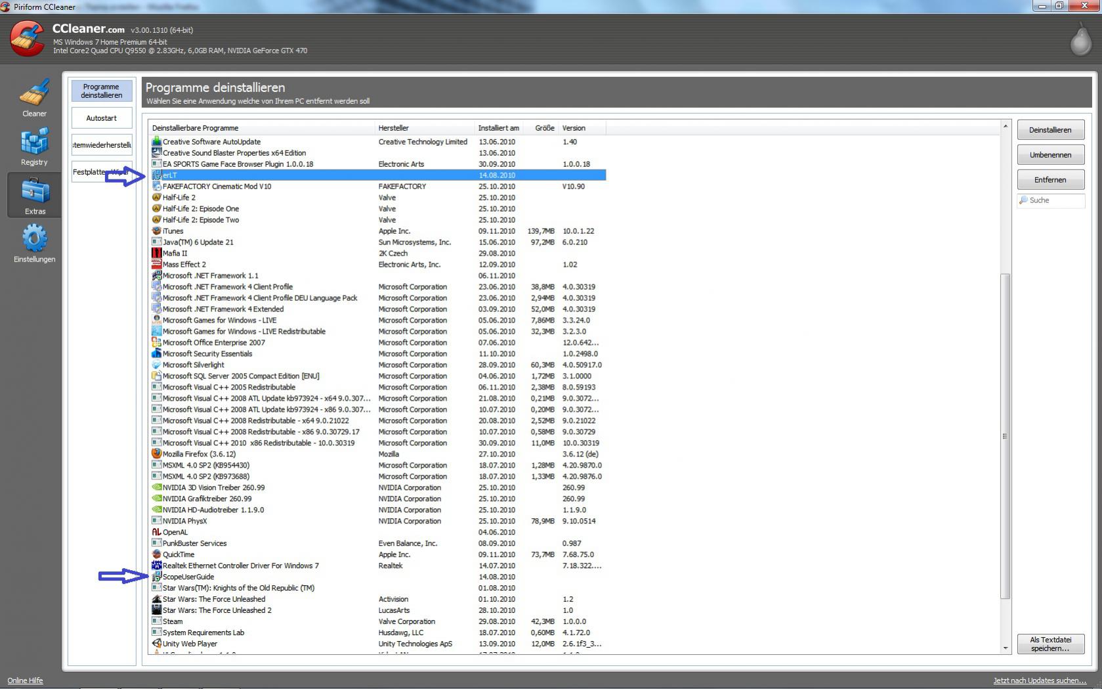The width and height of the screenshot is (1102, 689).
Task: Click the Java(TM) 6 Update 21 icon
Action: 156,242
